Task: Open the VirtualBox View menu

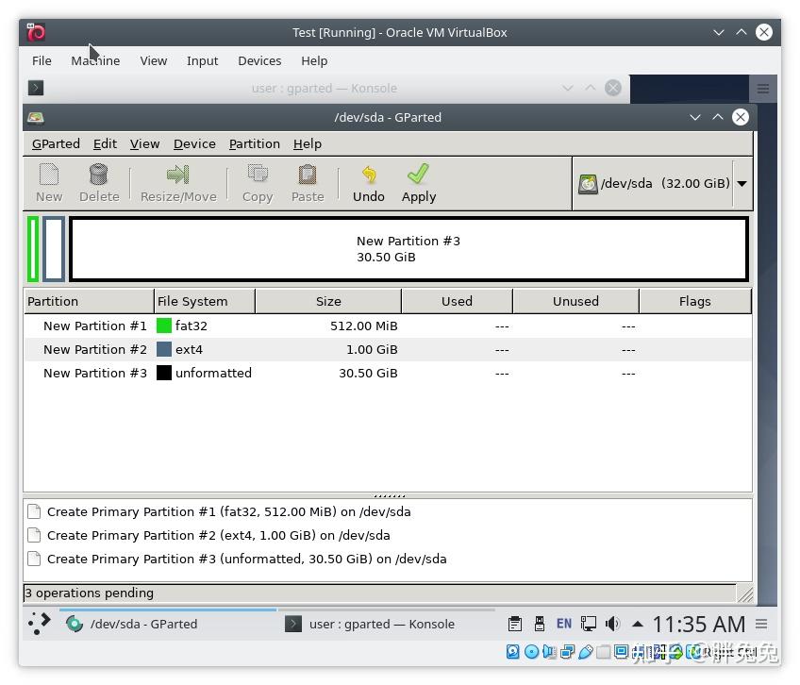Action: [154, 60]
